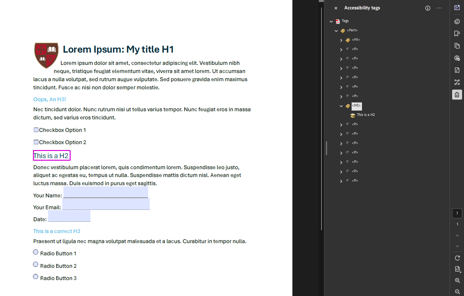The image size is (464, 296).
Task: Click the Your Email input field
Action: point(106,204)
